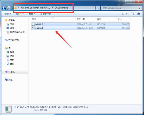Viewport: 144px width, 115px height.
Task: Click NX_8.0.0.25_Win64_crack_SSQ in the breadcrumb
Action: [x=36, y=8]
